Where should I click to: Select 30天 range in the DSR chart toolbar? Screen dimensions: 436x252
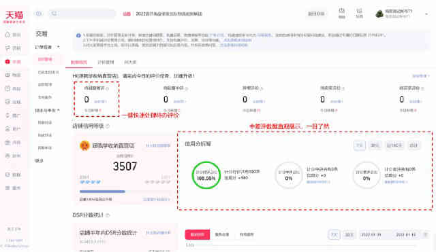pyautogui.click(x=349, y=235)
